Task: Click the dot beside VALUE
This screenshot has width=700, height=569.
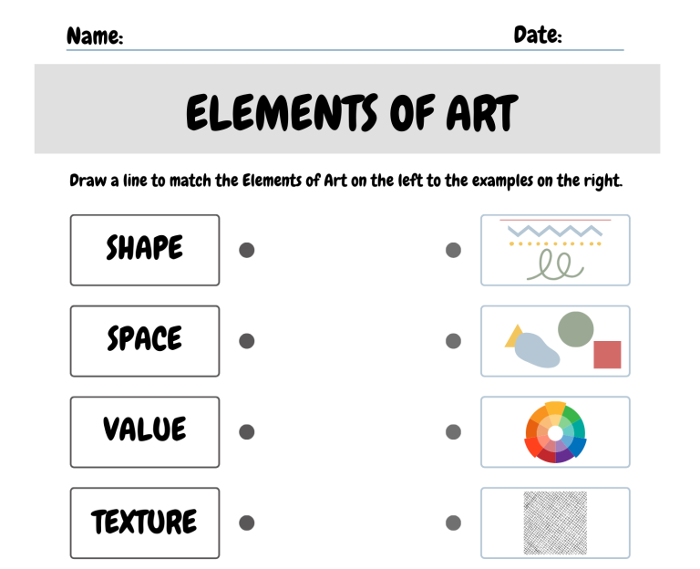Action: tap(247, 432)
